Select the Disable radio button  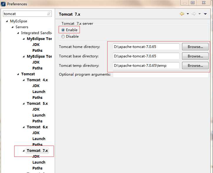coord(63,36)
